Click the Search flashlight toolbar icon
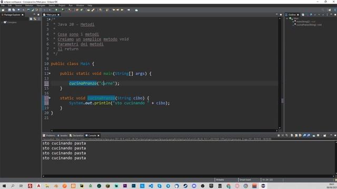This screenshot has height=189, width=337. [93, 10]
